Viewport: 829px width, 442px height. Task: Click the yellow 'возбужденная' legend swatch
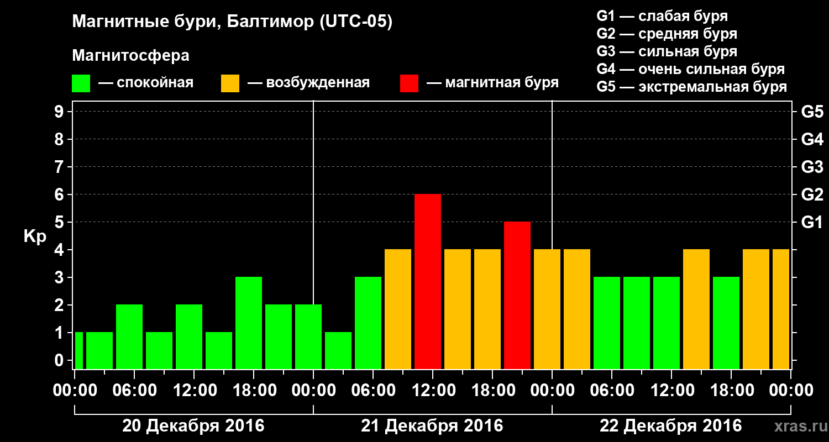[230, 83]
